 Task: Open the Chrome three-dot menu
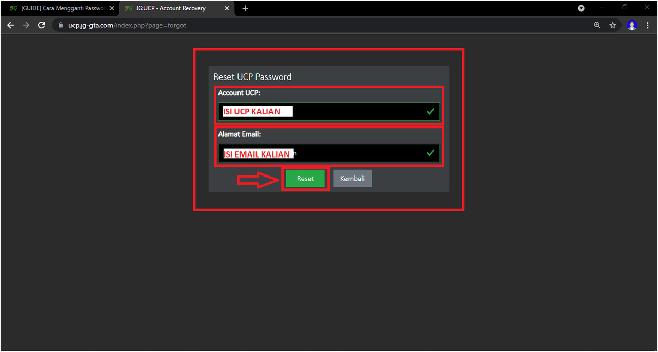(647, 25)
